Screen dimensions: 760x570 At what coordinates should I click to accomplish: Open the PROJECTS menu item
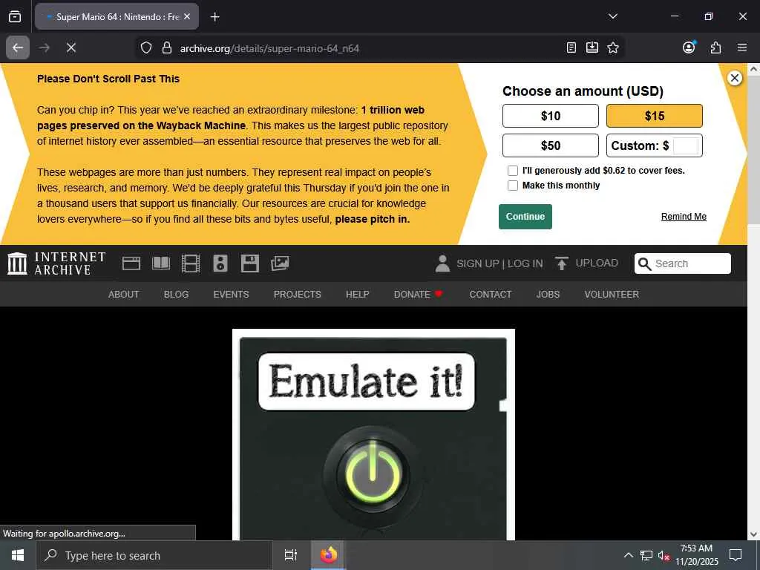pyautogui.click(x=297, y=294)
